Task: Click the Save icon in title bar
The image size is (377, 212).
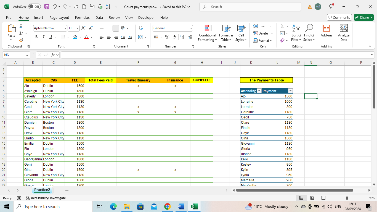Action: (47, 7)
